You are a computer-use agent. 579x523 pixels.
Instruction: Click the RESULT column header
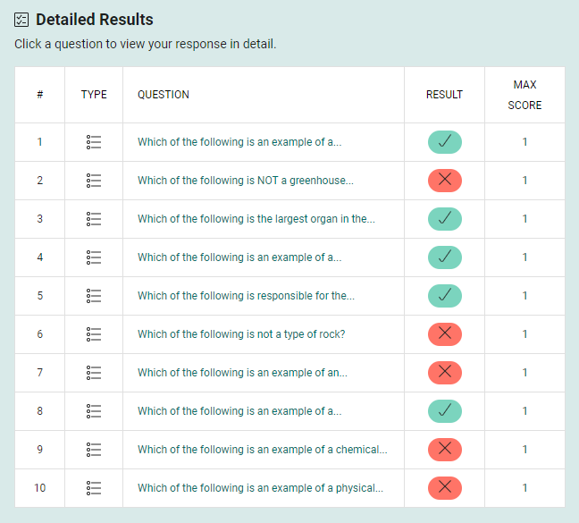[x=444, y=95]
